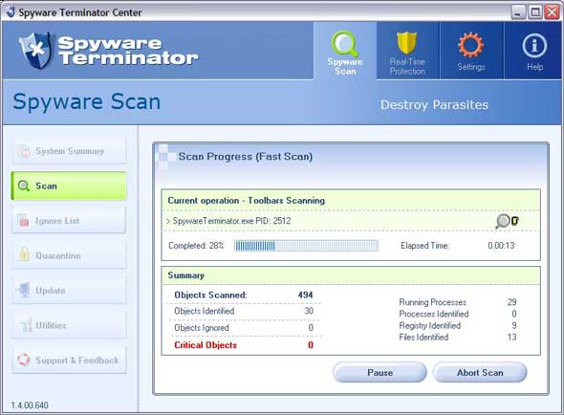The height and width of the screenshot is (415, 564).
Task: Click the Objects Scanned value 494
Action: tap(305, 295)
